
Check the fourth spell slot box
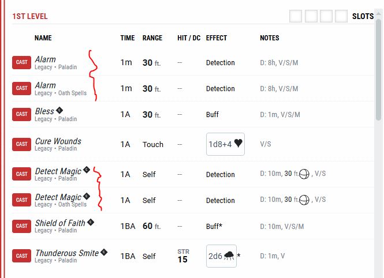[341, 16]
